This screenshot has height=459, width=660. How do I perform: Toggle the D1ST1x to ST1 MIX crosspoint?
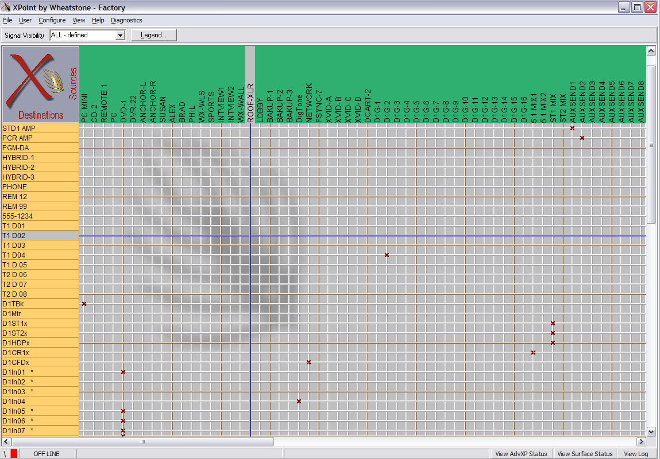pos(553,323)
